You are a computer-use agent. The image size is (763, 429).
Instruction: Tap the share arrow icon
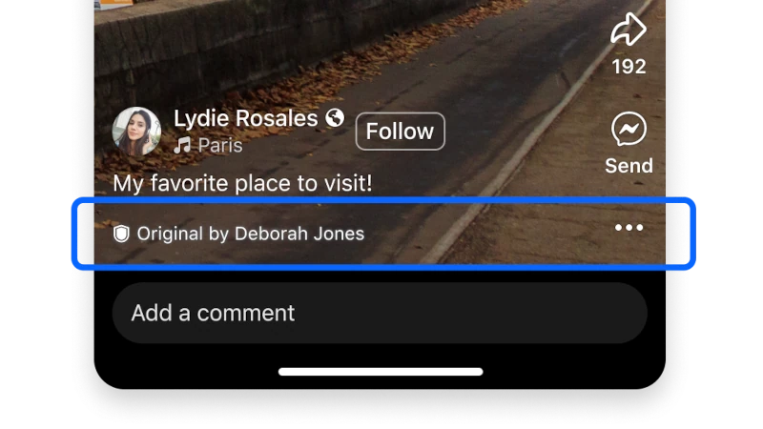[x=629, y=30]
